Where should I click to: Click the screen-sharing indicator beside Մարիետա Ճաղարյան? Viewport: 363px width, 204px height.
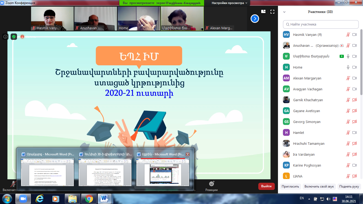click(342, 56)
